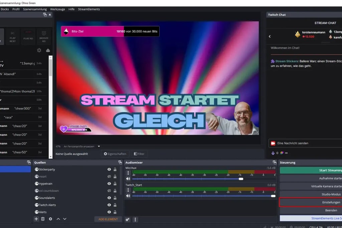The width and height of the screenshot is (342, 228).
Task: Open the An Fenstergröße anpassen dropdown
Action: click(x=98, y=146)
